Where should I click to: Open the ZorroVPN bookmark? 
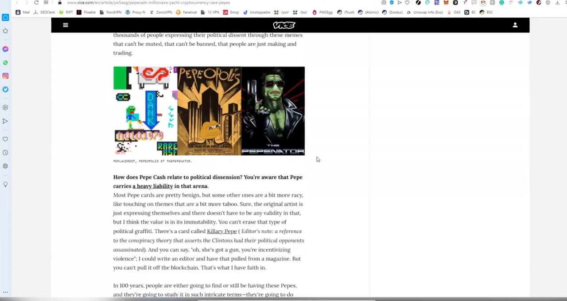tap(161, 12)
